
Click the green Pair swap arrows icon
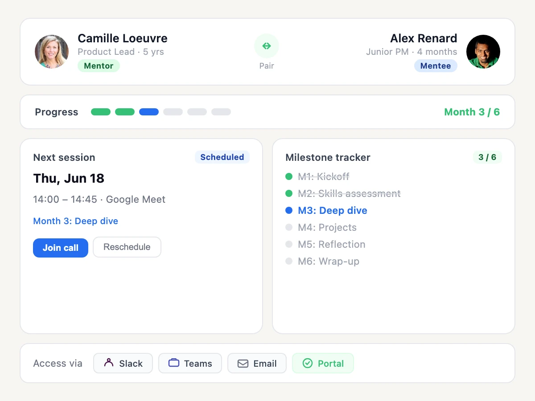[x=267, y=46]
